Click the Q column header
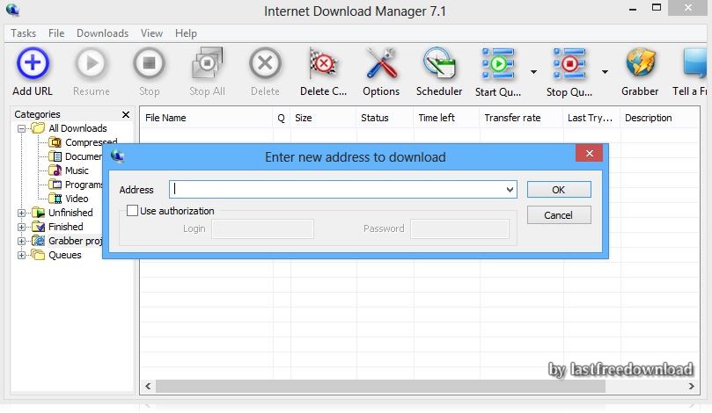712x413 pixels. (282, 118)
